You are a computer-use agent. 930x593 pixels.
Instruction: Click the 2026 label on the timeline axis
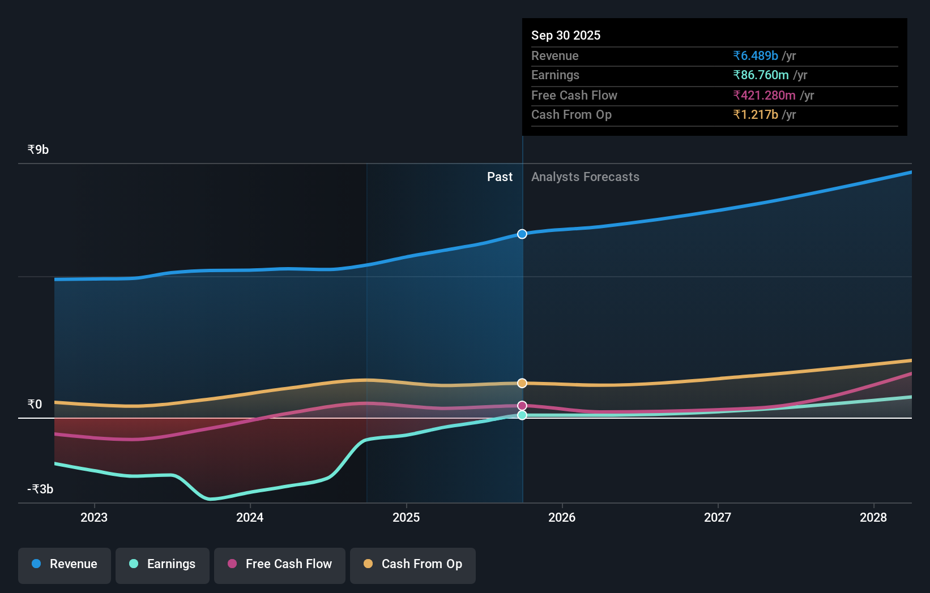tap(562, 517)
